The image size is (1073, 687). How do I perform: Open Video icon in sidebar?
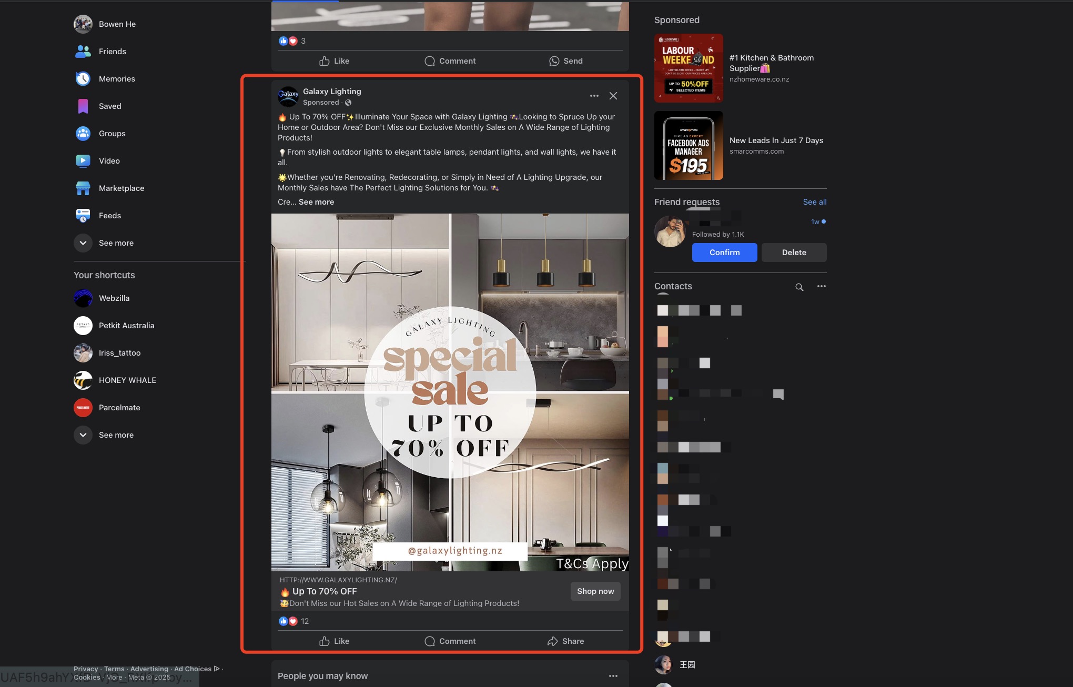pos(83,161)
